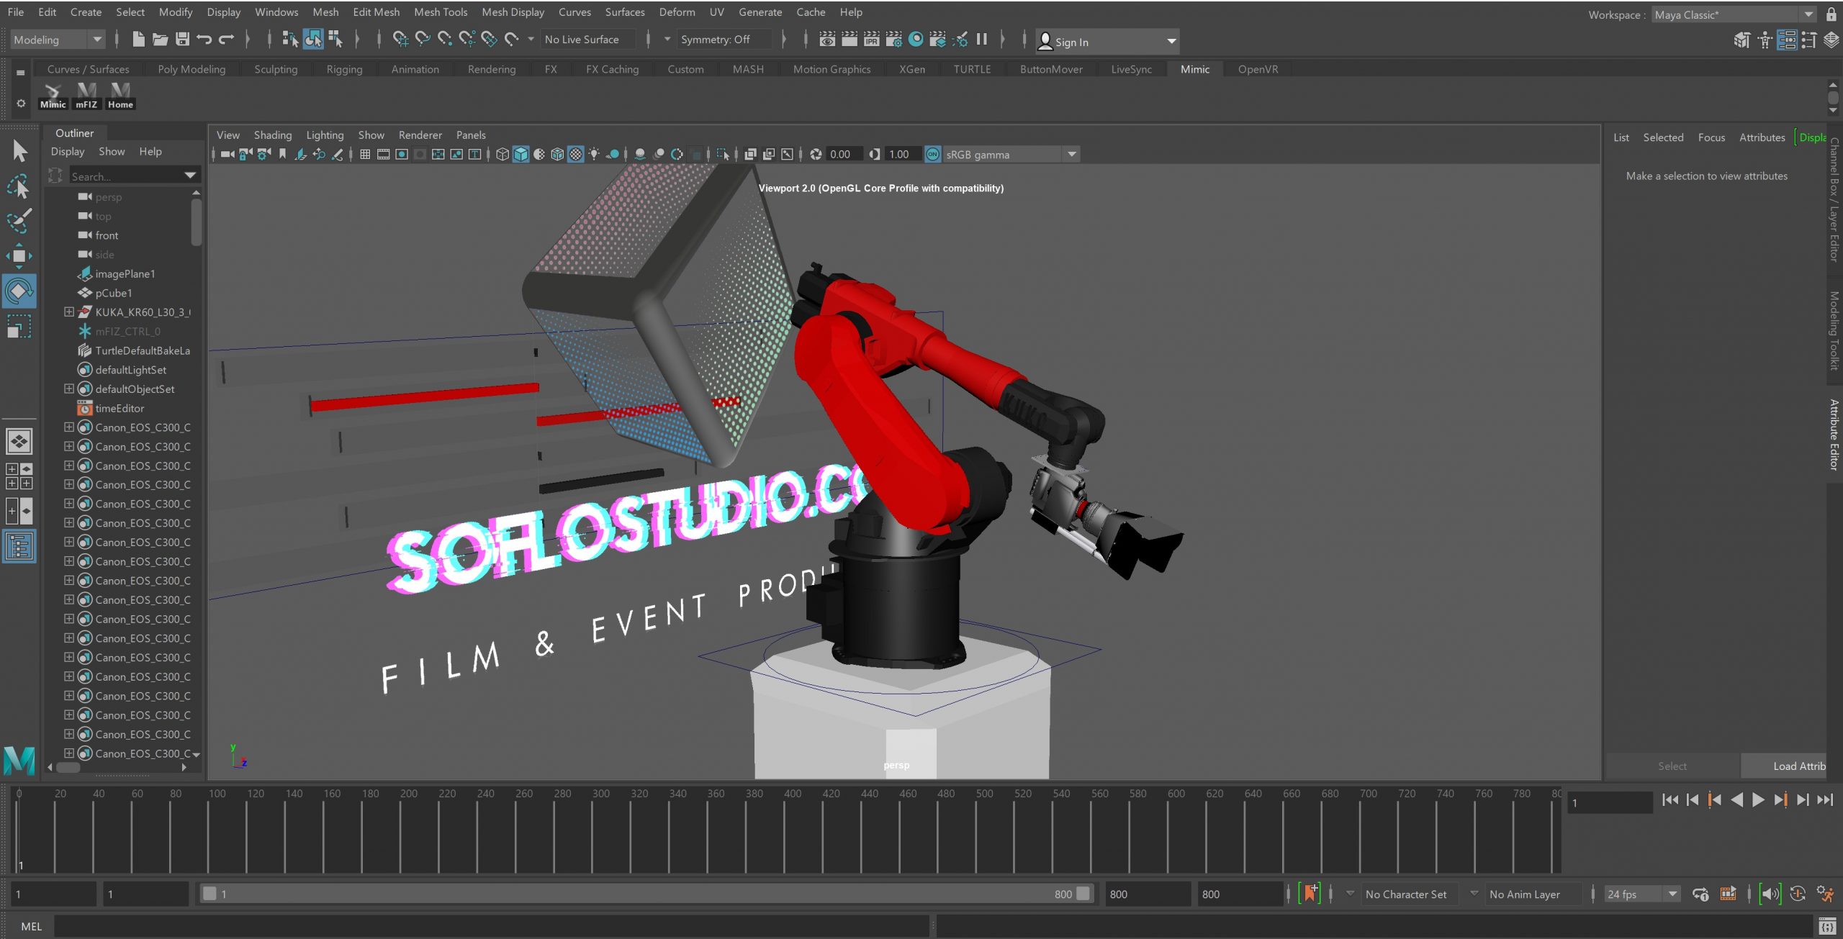This screenshot has height=939, width=1843.
Task: Open the Attribute Editor side tab
Action: [x=1834, y=435]
